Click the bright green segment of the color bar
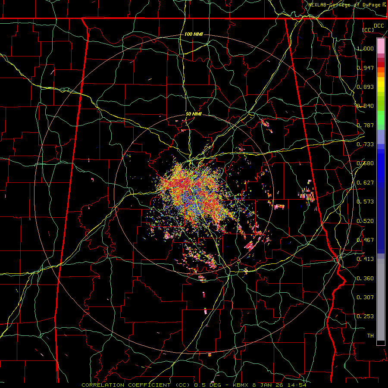 [381, 118]
